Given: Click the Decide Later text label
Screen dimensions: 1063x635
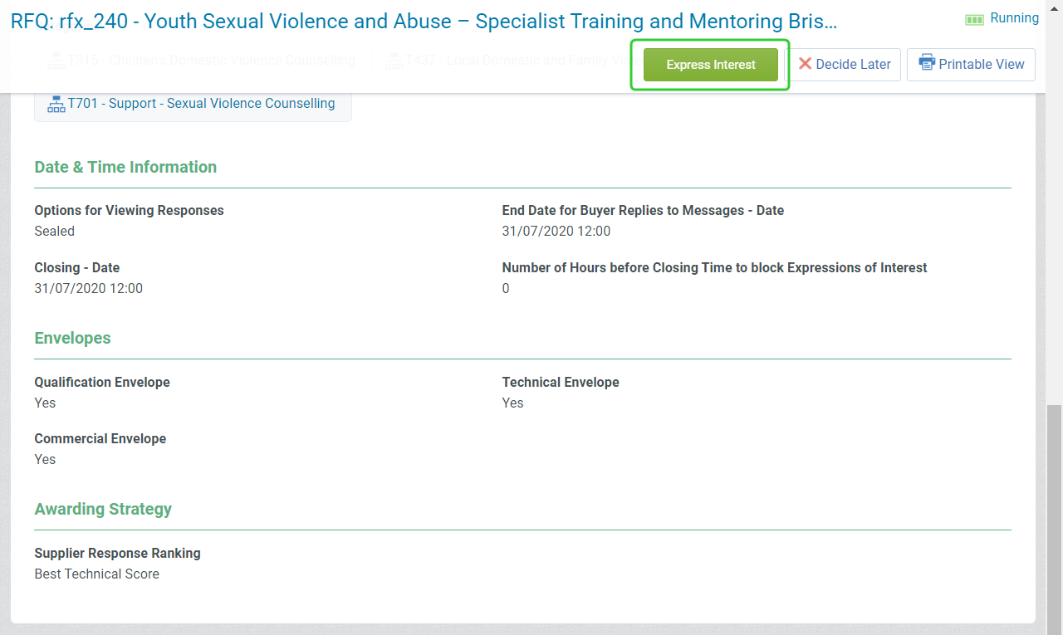Looking at the screenshot, I should [x=853, y=65].
